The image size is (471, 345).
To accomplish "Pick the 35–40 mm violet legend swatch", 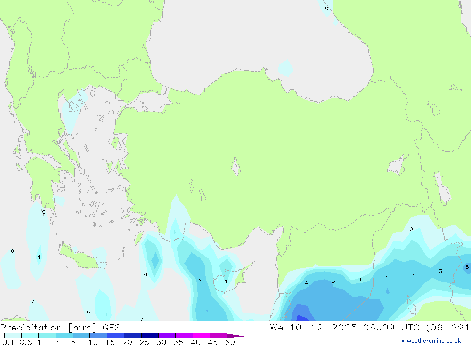I will click(184, 336).
